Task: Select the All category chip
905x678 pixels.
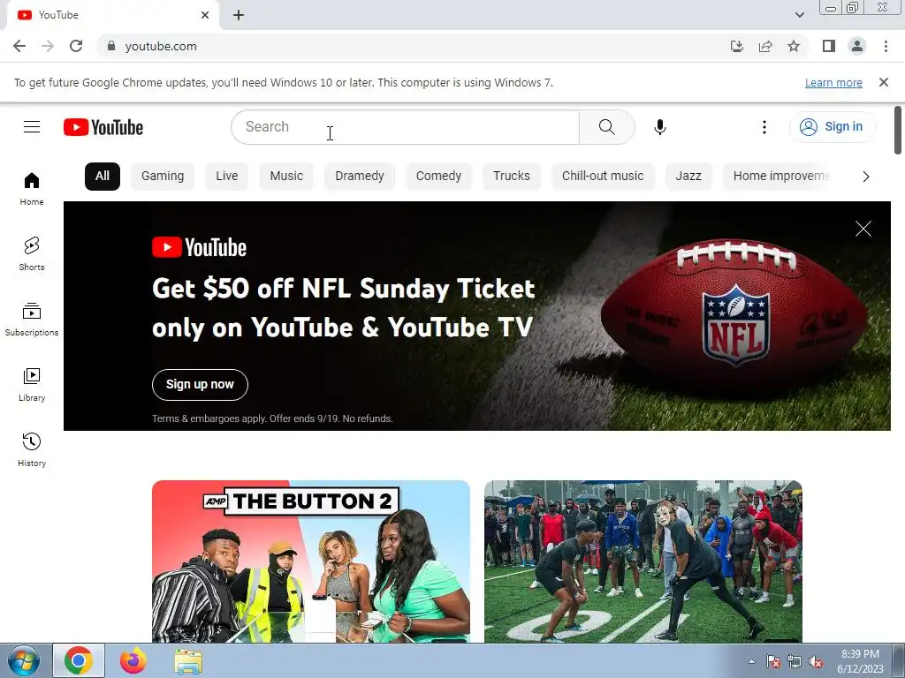Action: coord(103,177)
